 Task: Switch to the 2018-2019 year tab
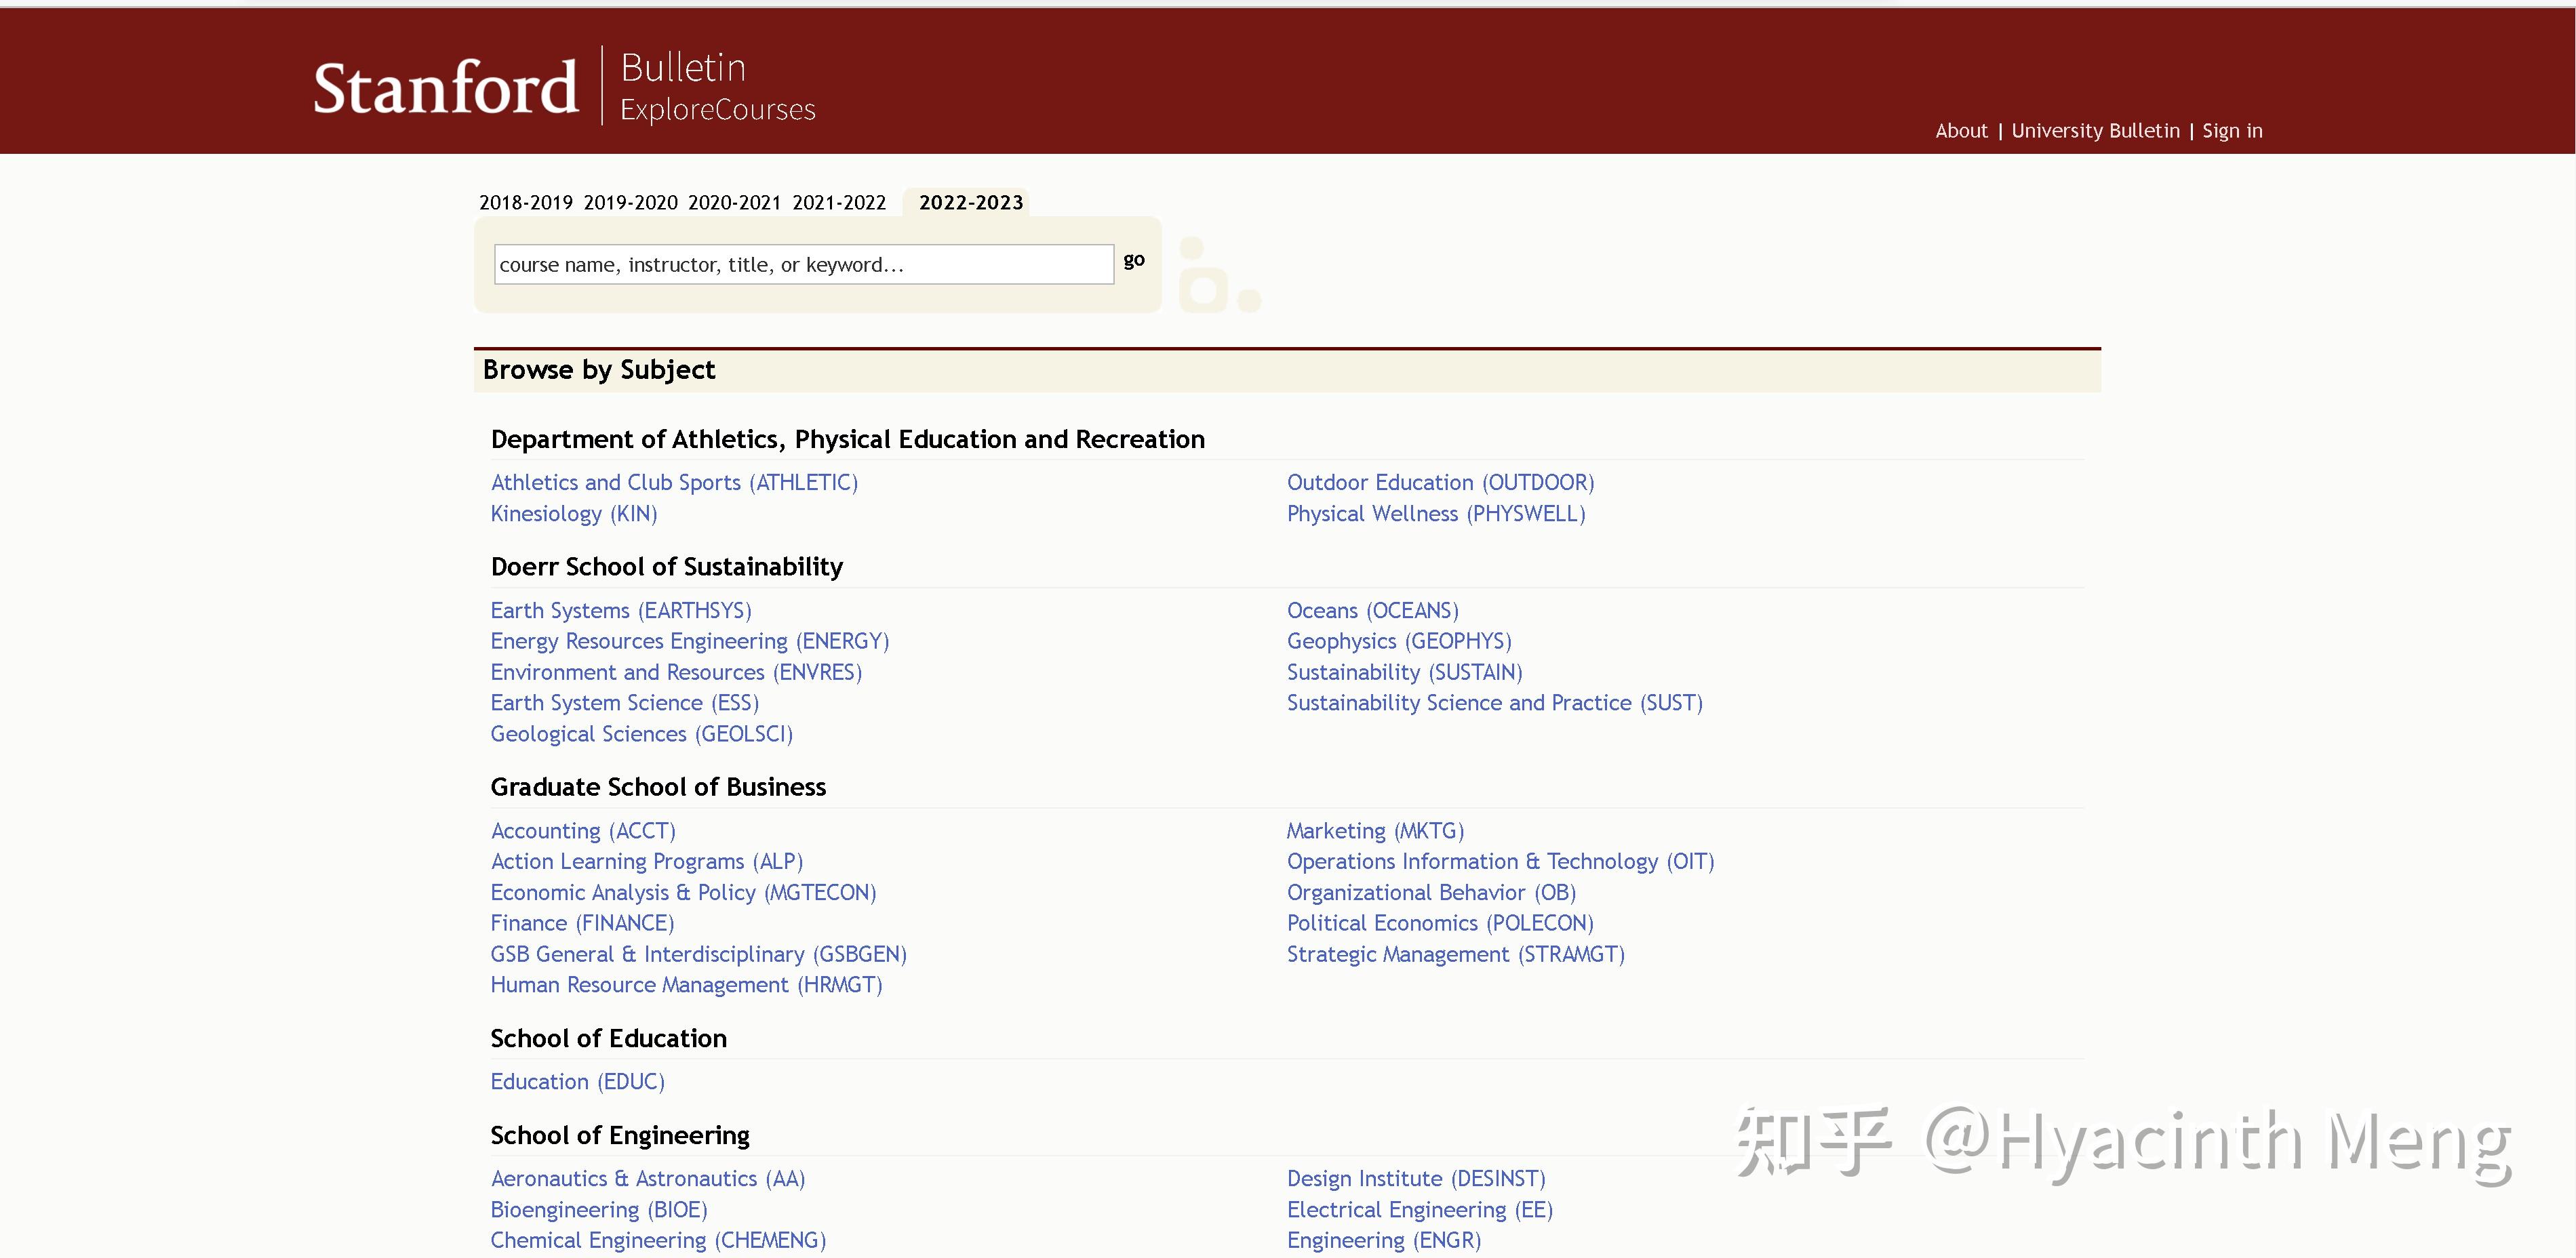pyautogui.click(x=526, y=203)
